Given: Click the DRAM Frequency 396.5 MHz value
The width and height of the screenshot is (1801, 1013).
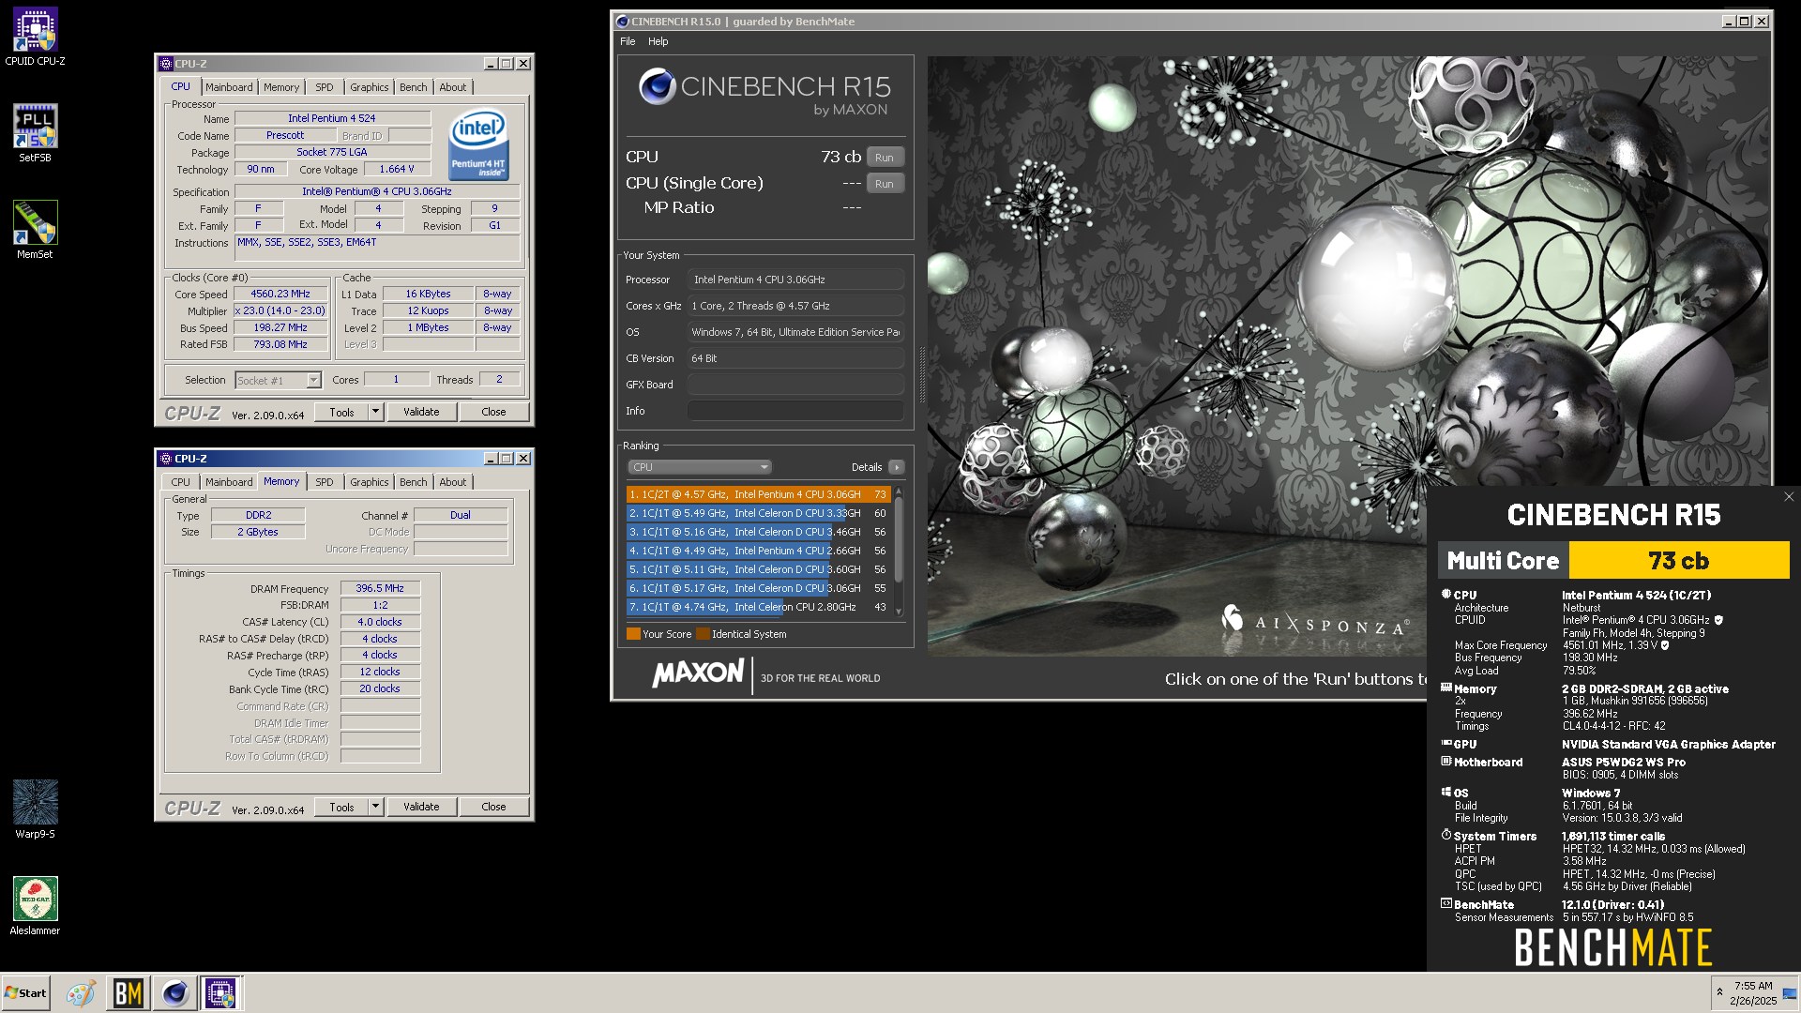Looking at the screenshot, I should point(380,588).
